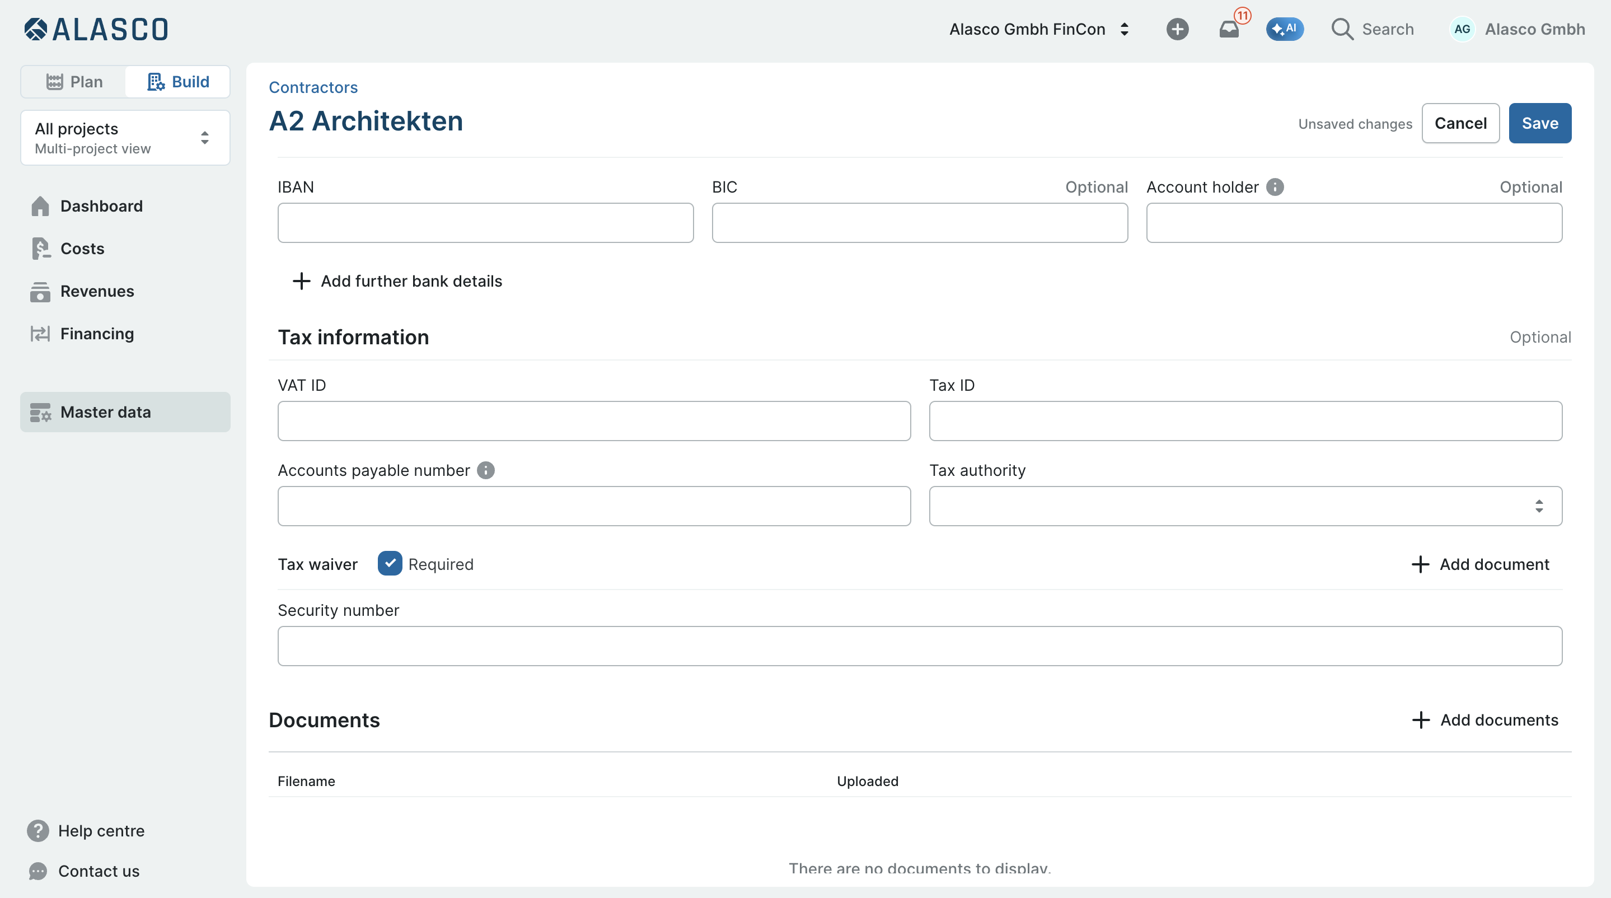The width and height of the screenshot is (1611, 898).
Task: Switch to the Build tab
Action: click(x=177, y=82)
